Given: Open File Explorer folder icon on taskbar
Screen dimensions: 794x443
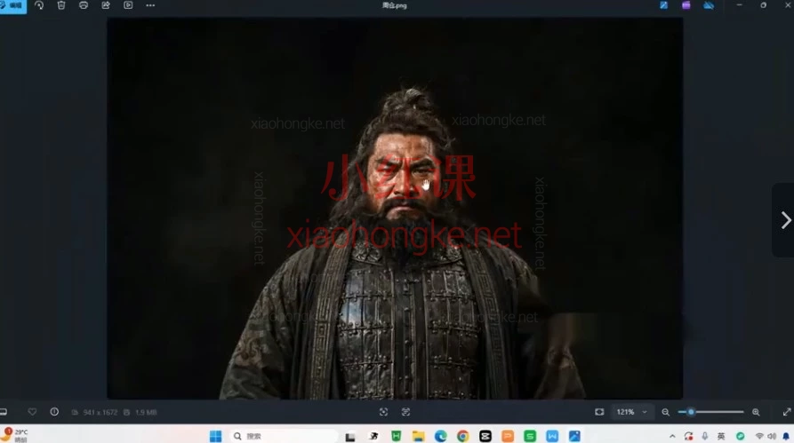Looking at the screenshot, I should 418,436.
